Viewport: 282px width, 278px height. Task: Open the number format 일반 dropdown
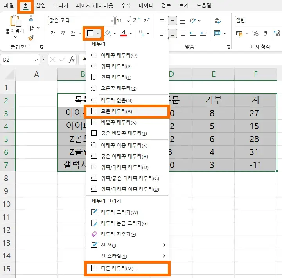pyautogui.click(x=258, y=21)
